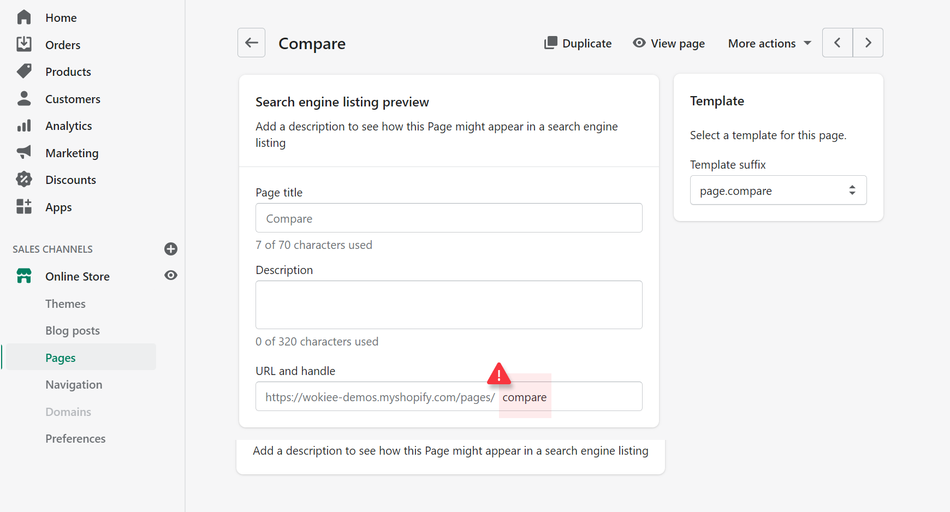
Task: Click into the Description text field
Action: 449,305
